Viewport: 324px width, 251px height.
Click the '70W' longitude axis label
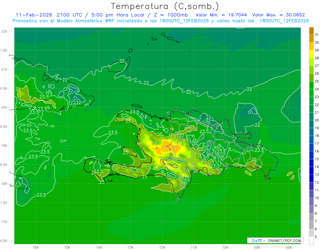pos(225,247)
